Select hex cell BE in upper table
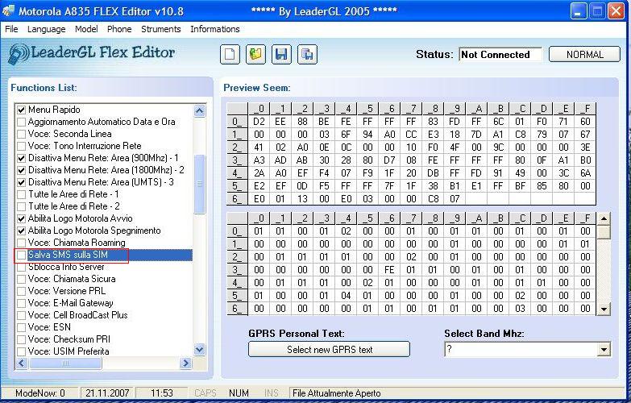This screenshot has height=403, width=631. (x=324, y=122)
